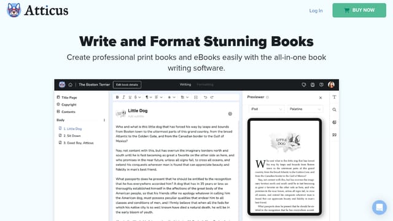Screen dimensions: 393x221
Task: Open the chat bubble widget
Action: [x=379, y=207]
